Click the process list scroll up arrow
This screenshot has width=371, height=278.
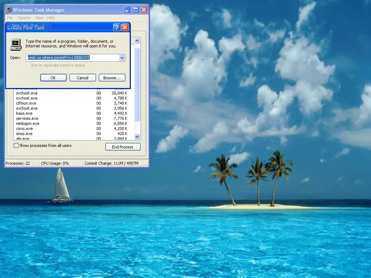tap(137, 41)
